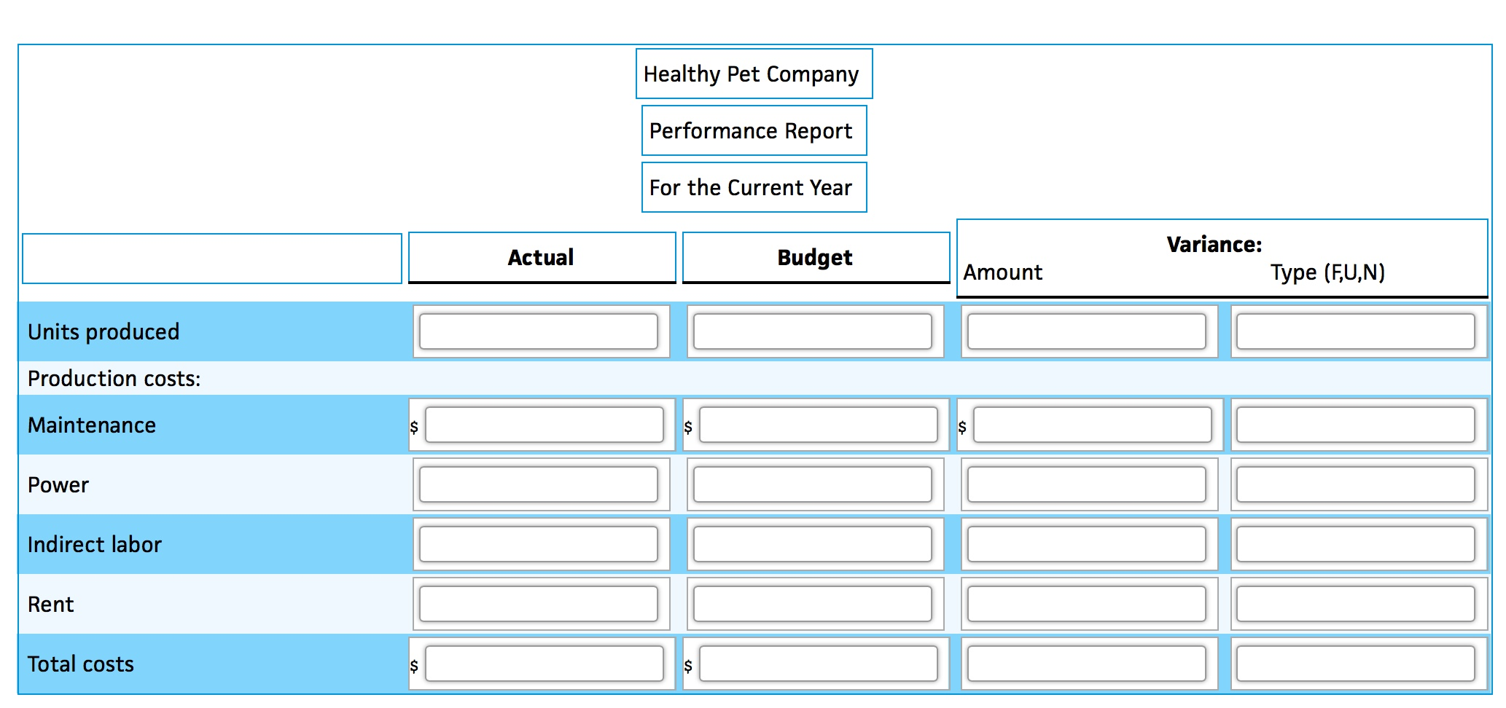The image size is (1506, 708).
Task: Click the Power row label
Action: [58, 485]
